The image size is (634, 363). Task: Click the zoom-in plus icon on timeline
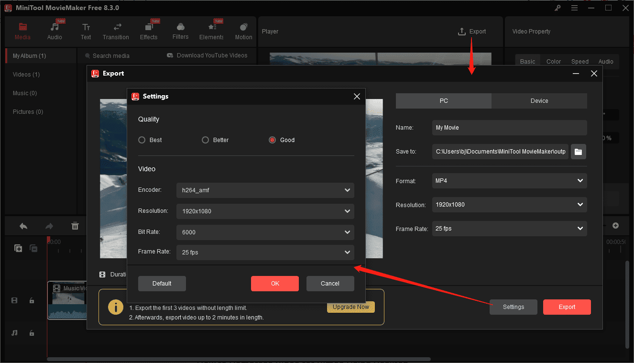click(x=616, y=225)
